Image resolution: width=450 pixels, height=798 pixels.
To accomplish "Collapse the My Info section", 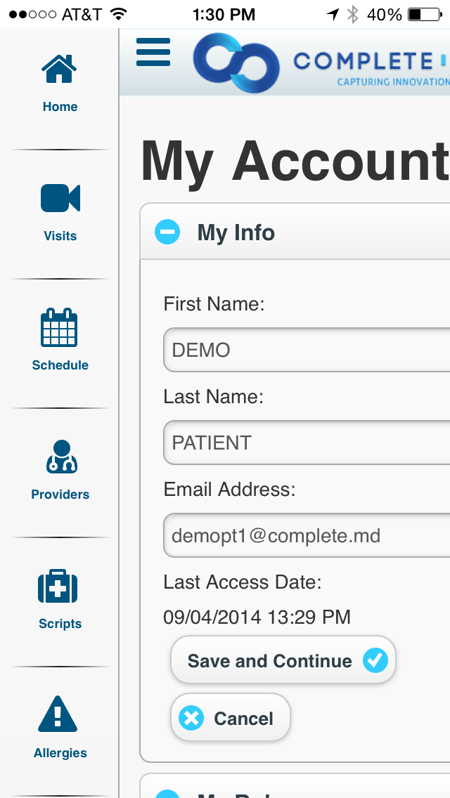I will 167,232.
